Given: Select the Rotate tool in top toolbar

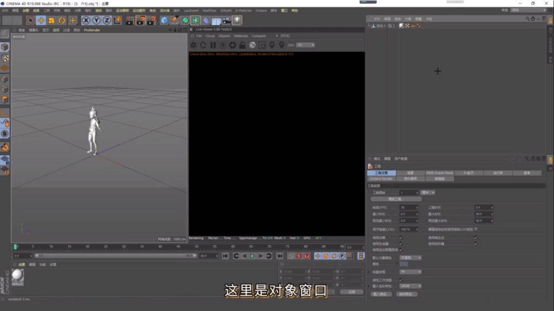Looking at the screenshot, I should [62, 21].
